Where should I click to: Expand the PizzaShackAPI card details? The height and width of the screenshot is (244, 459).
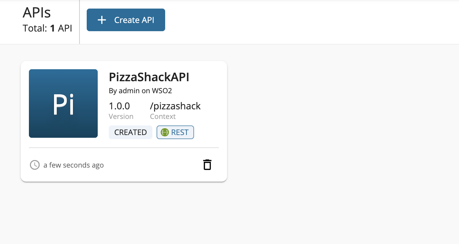point(124,121)
